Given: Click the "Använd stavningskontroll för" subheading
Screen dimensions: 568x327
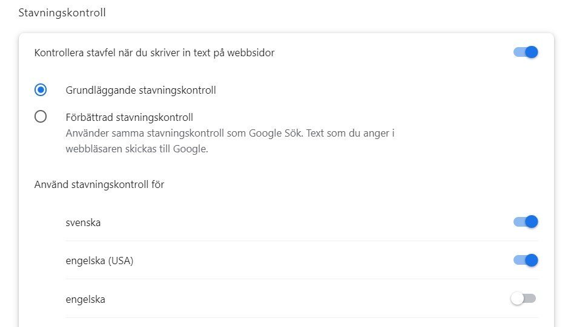Looking at the screenshot, I should (x=99, y=184).
